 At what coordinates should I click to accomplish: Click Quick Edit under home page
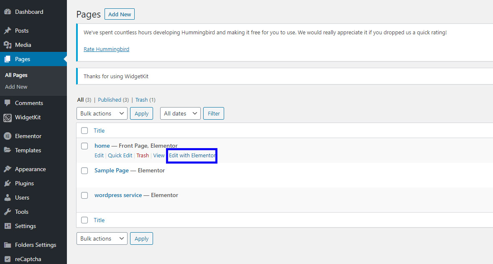(x=120, y=156)
